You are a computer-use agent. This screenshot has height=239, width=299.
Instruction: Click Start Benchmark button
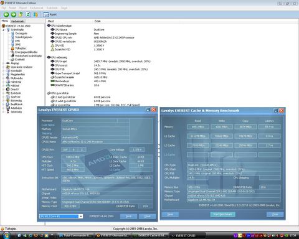pos(222,214)
